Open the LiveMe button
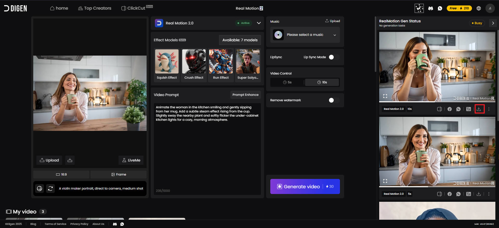Viewport: 499px width, 228px height. (131, 160)
